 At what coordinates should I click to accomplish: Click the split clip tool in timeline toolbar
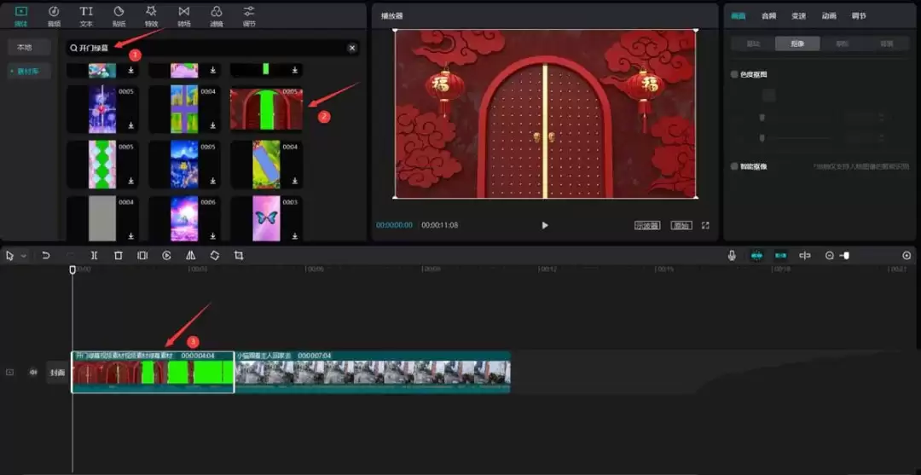point(94,256)
